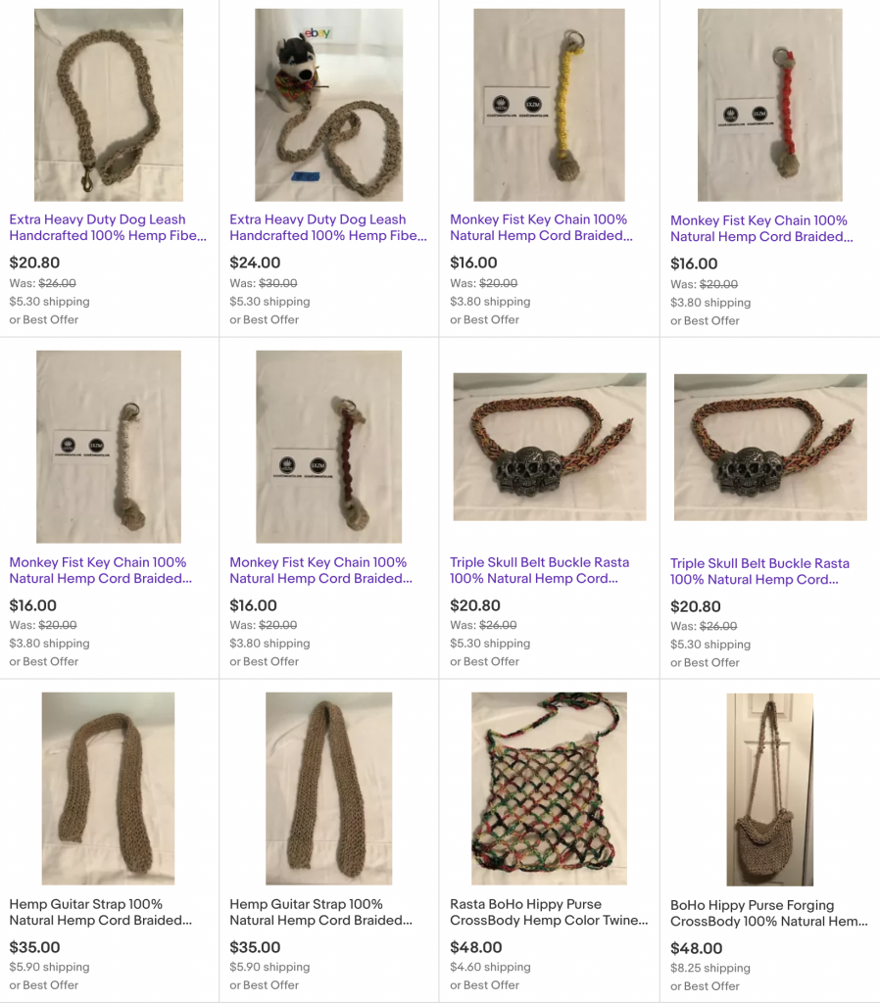Viewport: 880px width, 1003px height.
Task: Open yellow Monkey Fist Key Chain title link
Action: tap(542, 227)
